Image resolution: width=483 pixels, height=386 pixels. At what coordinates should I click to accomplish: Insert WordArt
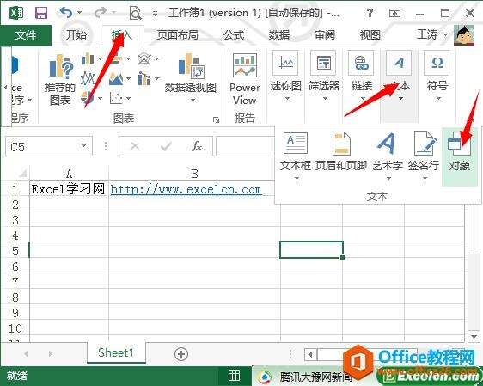coord(388,151)
